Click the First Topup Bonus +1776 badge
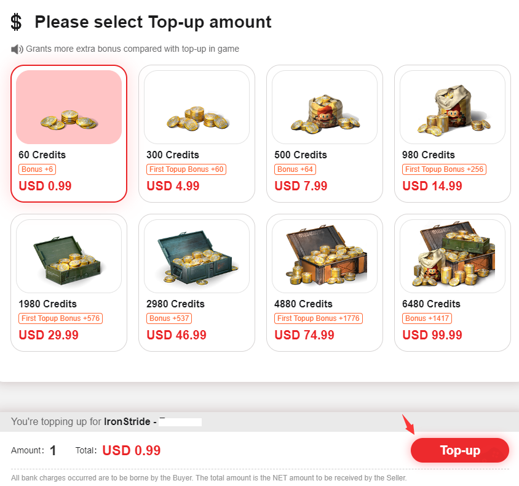Screen dimensions: 519x486 click(x=319, y=318)
